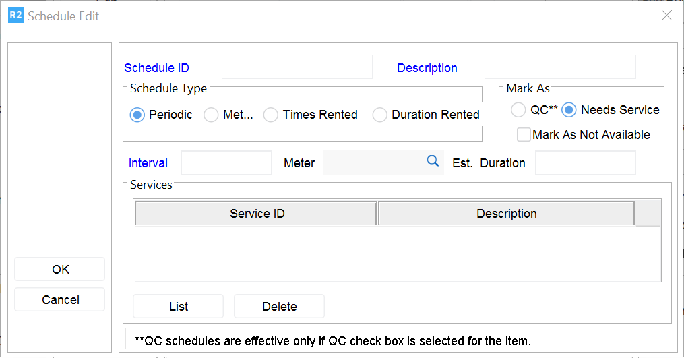Select the Met... schedule type option
The height and width of the screenshot is (358, 684).
tap(212, 115)
